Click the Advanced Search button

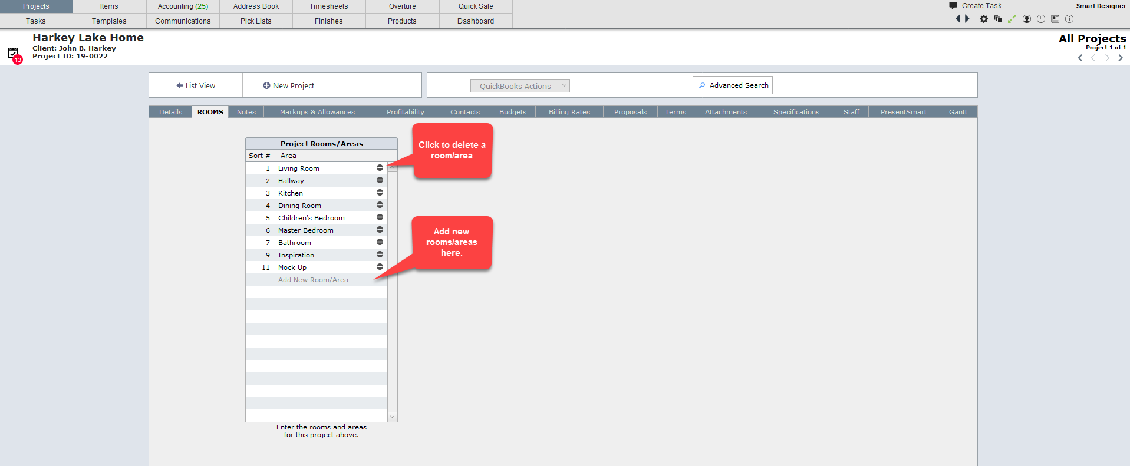pyautogui.click(x=733, y=85)
